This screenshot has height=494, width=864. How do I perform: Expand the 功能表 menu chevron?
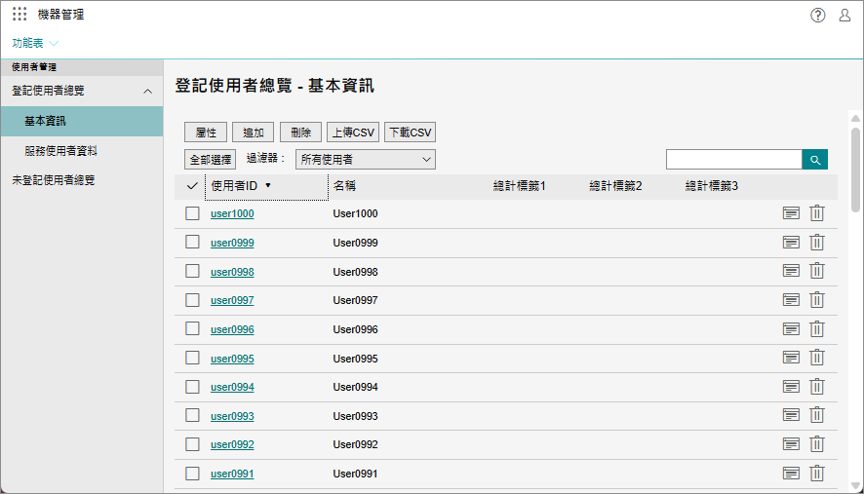pyautogui.click(x=54, y=44)
